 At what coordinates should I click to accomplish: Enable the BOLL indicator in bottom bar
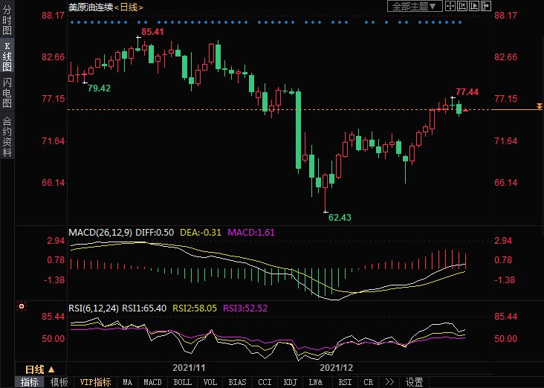[182, 382]
